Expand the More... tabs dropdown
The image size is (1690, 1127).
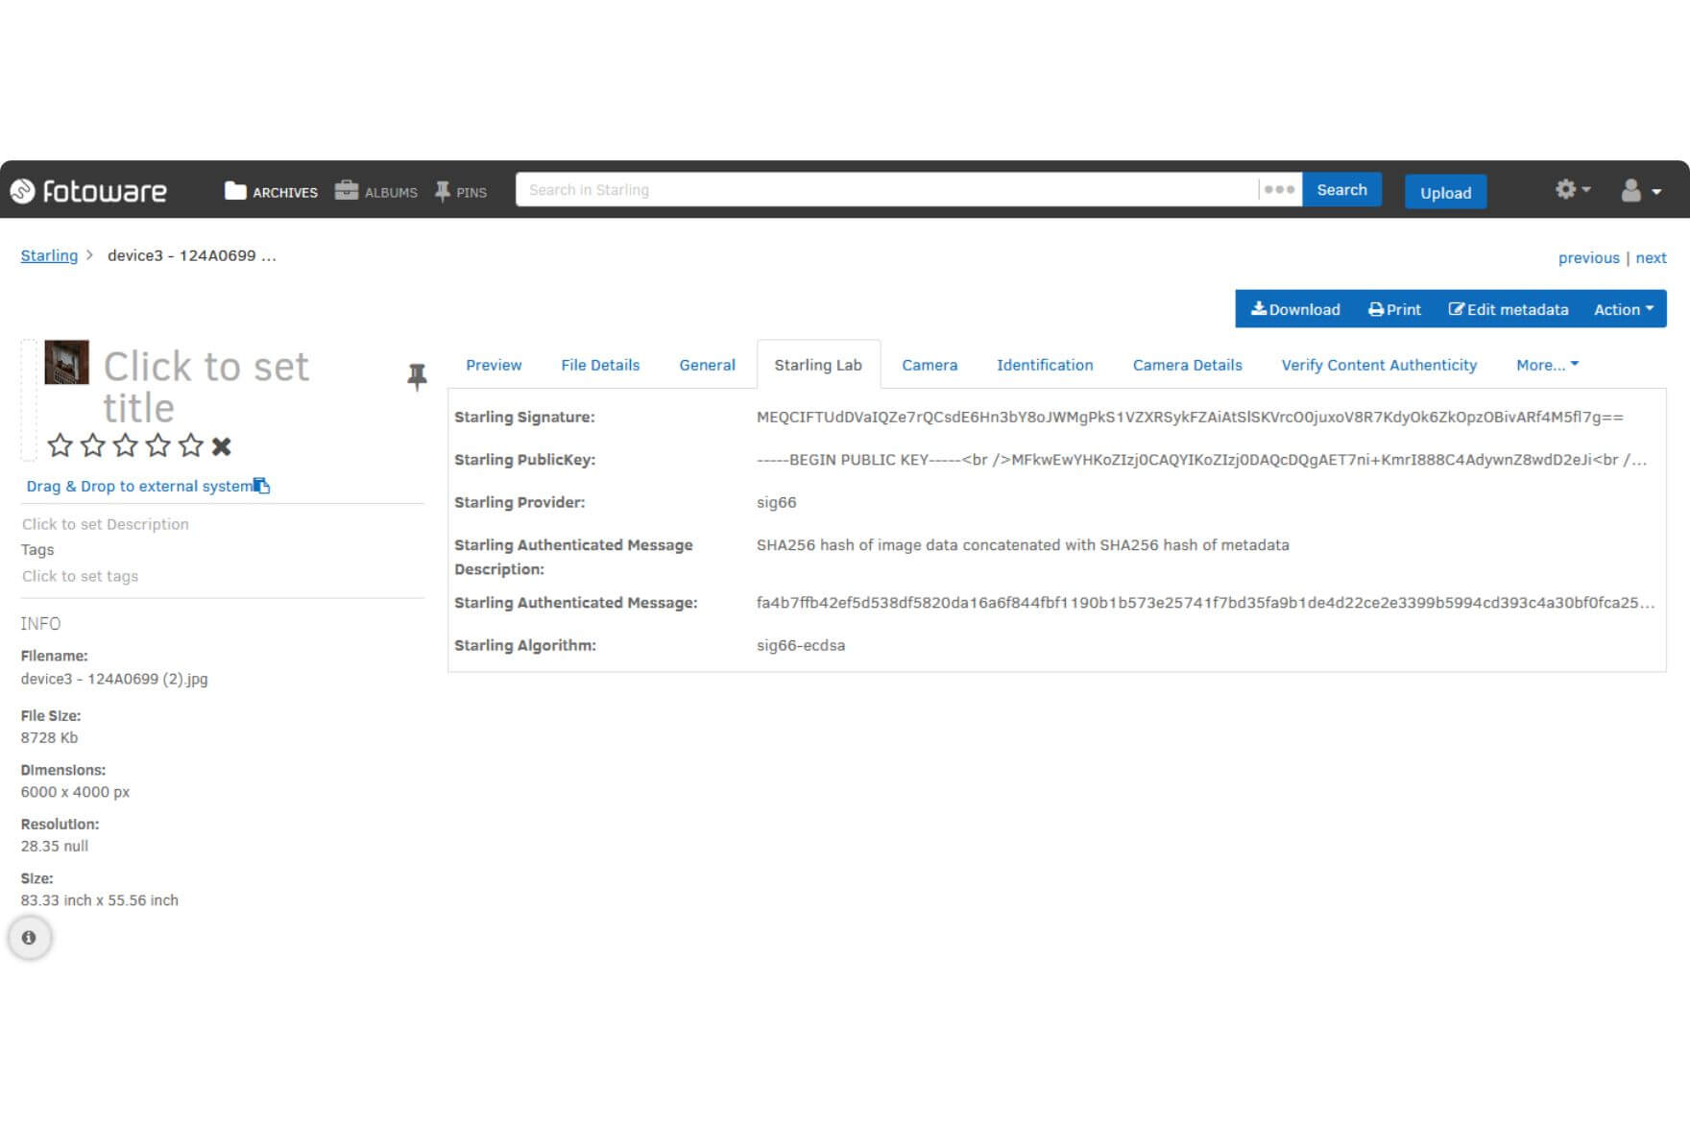coord(1547,365)
